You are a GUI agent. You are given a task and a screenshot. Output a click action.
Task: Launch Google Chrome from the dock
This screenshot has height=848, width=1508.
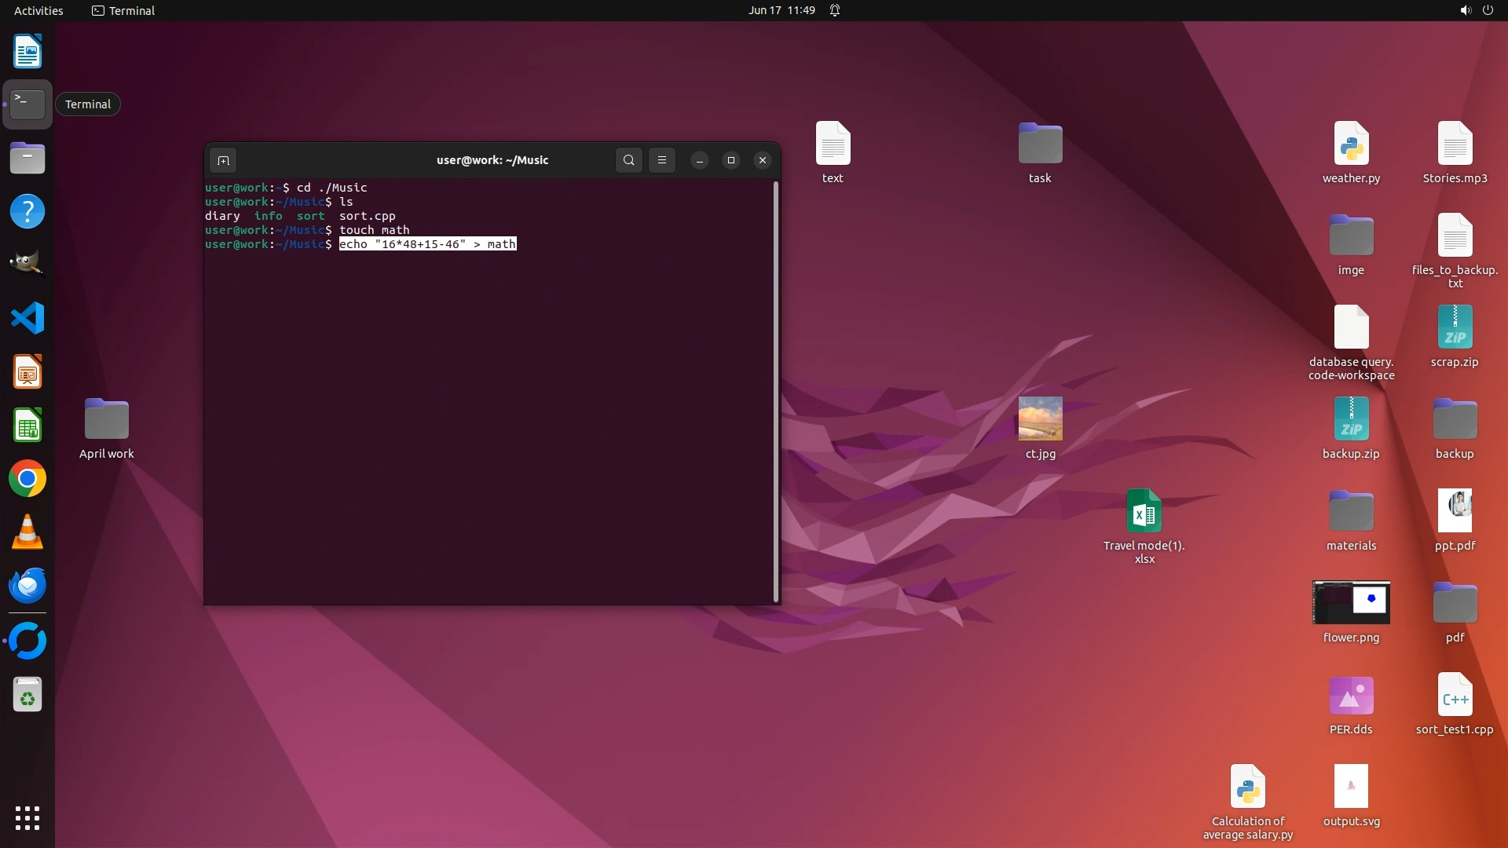pos(27,479)
